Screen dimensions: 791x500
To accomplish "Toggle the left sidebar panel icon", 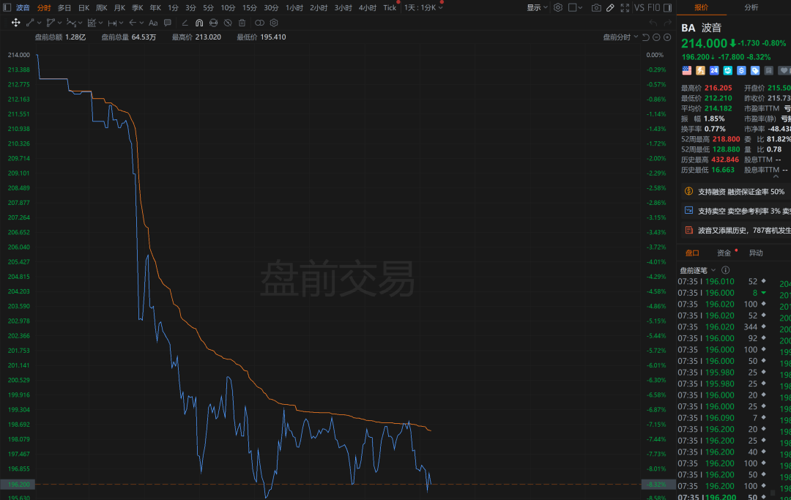I will tap(7, 7).
